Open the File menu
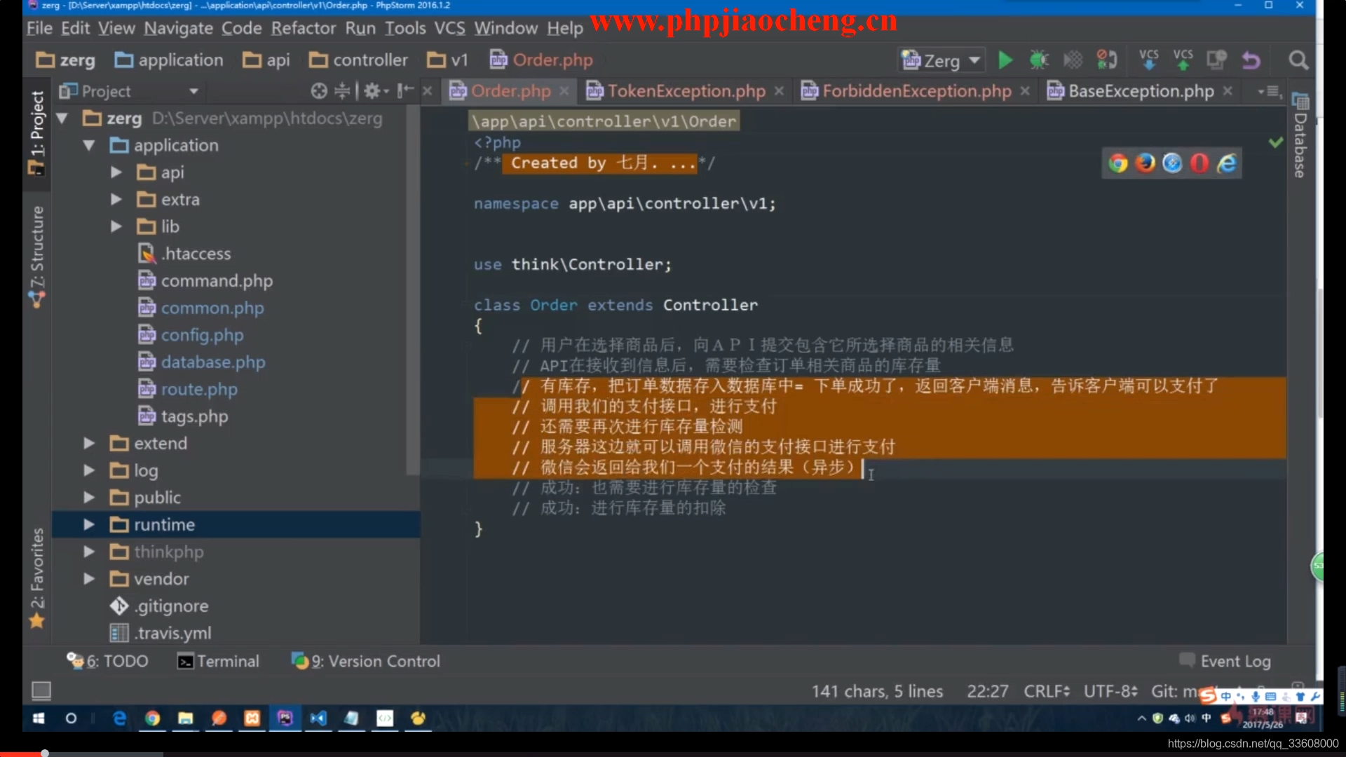The width and height of the screenshot is (1346, 757). (x=39, y=28)
